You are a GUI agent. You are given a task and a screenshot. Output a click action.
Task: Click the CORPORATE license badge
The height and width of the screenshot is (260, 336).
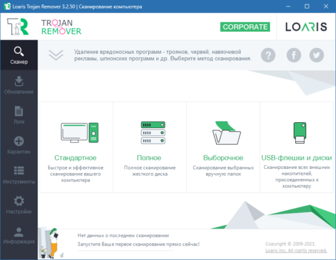[245, 27]
